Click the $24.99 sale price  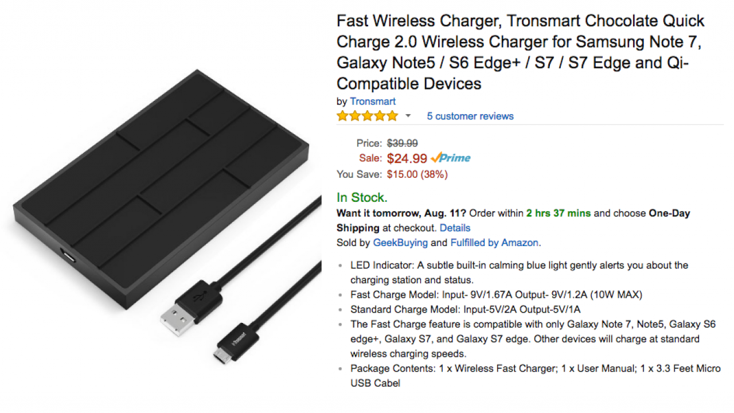click(407, 158)
